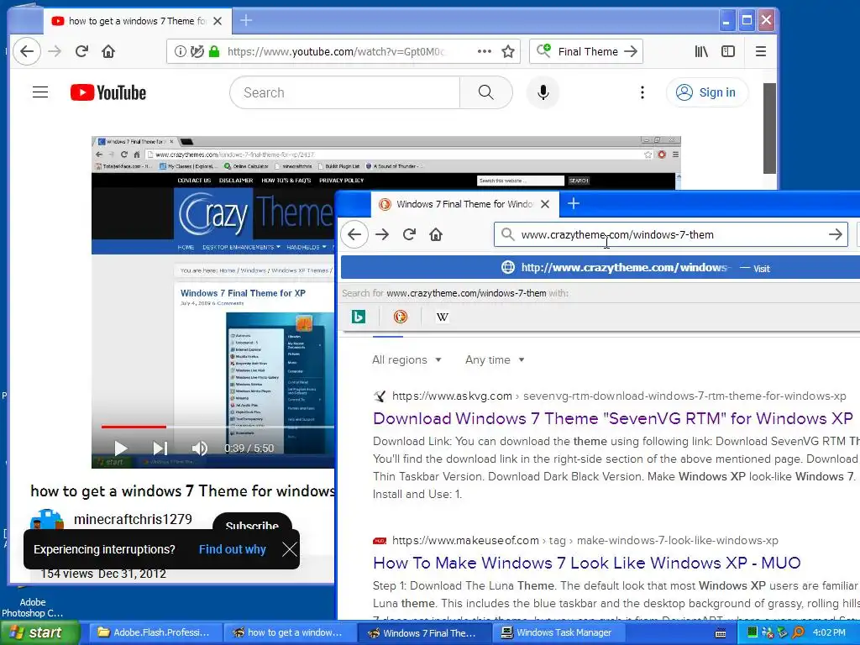Go home in the front browser window
The width and height of the screenshot is (860, 645).
(436, 235)
